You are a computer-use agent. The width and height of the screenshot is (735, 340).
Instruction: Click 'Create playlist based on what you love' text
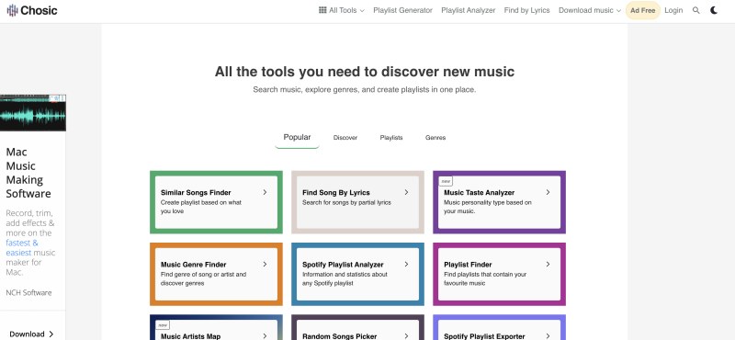[x=201, y=207]
